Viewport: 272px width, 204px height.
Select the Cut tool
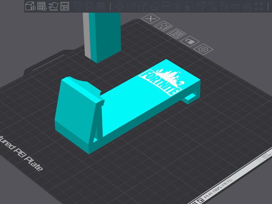(166, 6)
